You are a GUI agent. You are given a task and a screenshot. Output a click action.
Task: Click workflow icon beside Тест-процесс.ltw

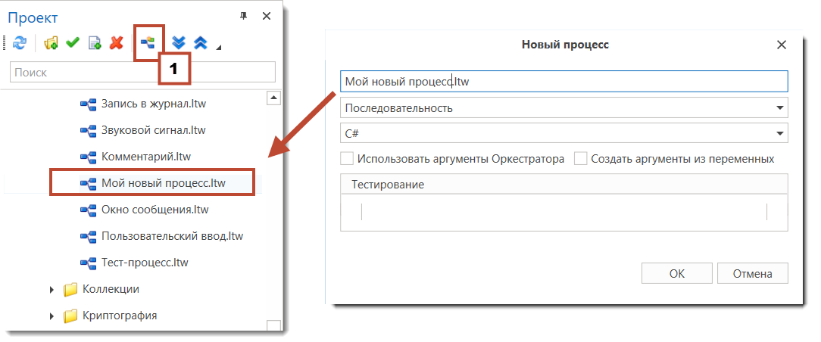(87, 263)
